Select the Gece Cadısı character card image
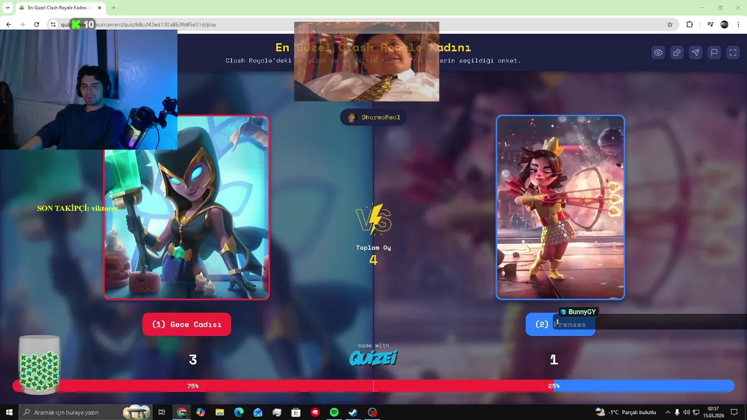747x420 pixels. pyautogui.click(x=187, y=207)
